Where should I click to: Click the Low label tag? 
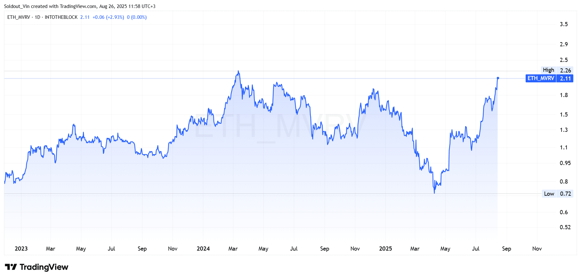[x=549, y=194]
